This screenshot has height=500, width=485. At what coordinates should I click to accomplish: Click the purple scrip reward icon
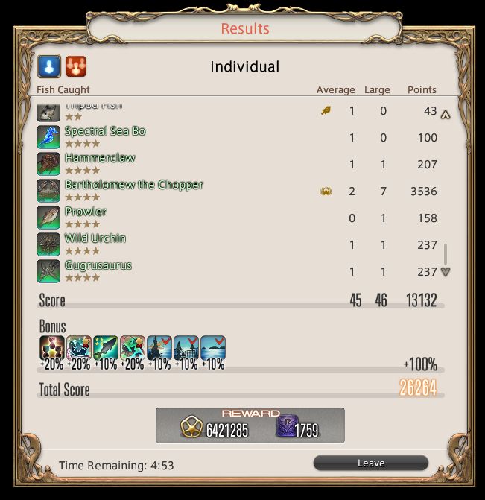coord(287,425)
